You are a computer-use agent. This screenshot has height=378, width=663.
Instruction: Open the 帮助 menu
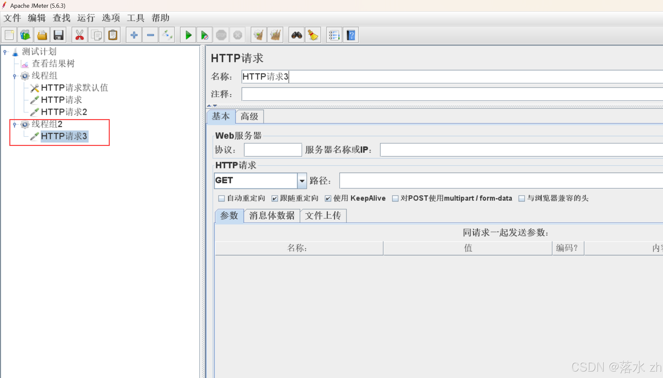coord(160,18)
